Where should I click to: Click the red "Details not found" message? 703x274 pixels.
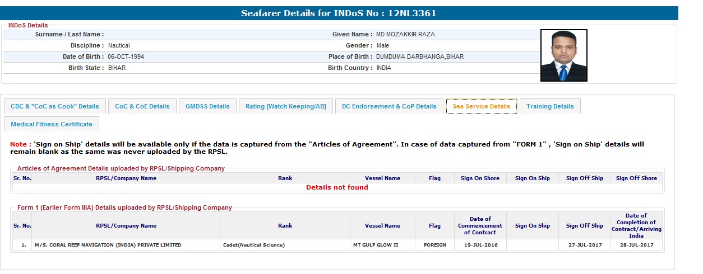(x=337, y=187)
